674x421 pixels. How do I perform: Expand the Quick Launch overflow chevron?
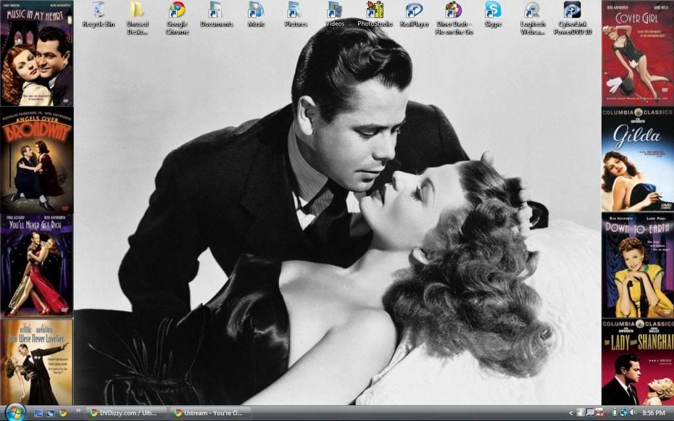[78, 410]
